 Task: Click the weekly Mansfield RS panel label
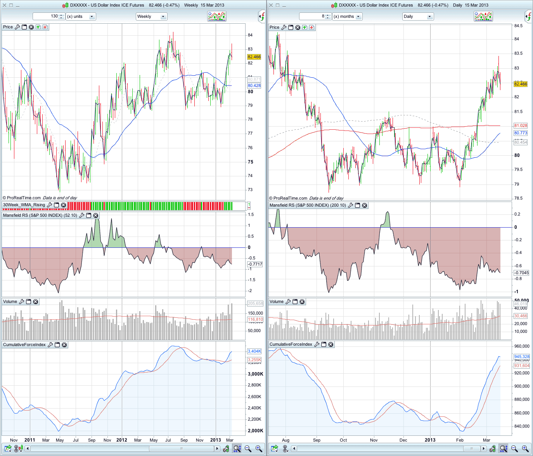click(x=40, y=216)
